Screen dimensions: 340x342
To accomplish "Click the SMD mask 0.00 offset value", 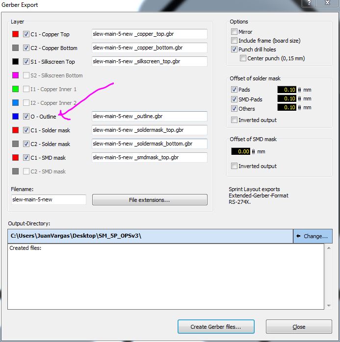I will (x=240, y=151).
